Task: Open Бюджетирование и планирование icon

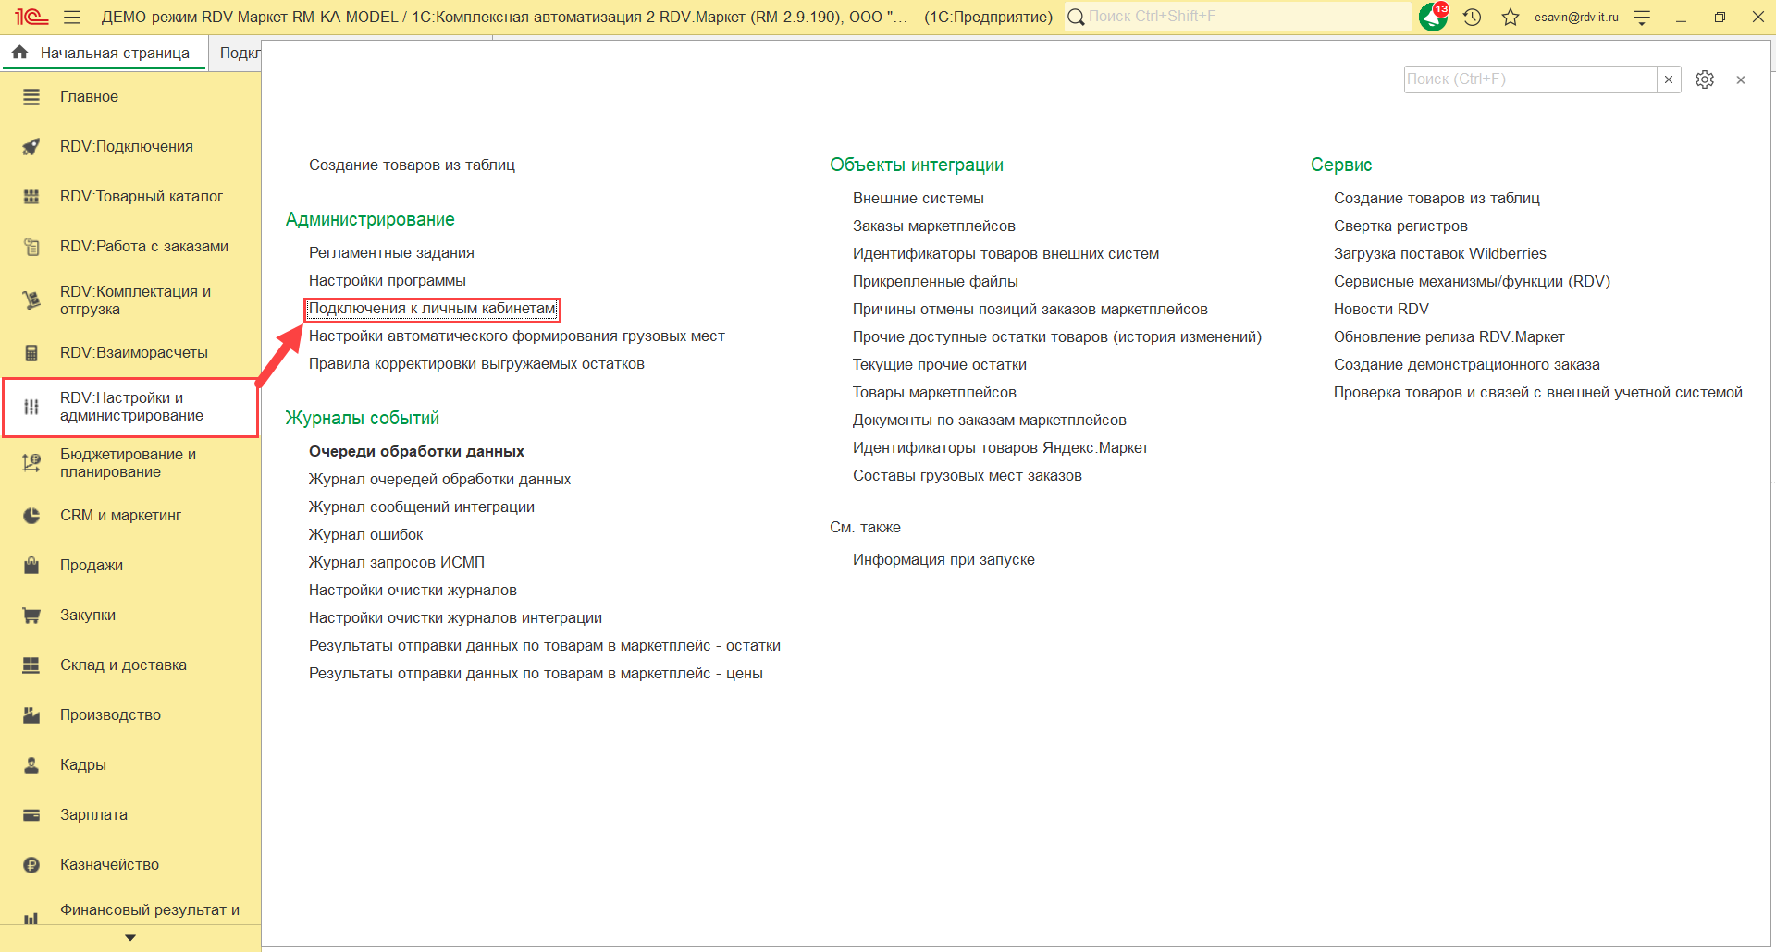Action: click(31, 463)
